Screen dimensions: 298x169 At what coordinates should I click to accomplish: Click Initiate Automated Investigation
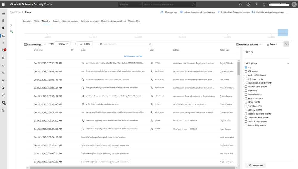point(197,12)
